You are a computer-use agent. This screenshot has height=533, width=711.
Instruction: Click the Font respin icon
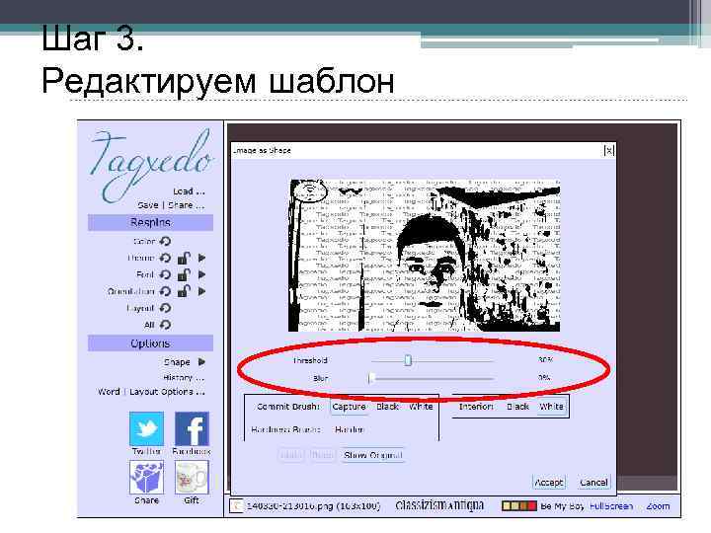point(166,274)
